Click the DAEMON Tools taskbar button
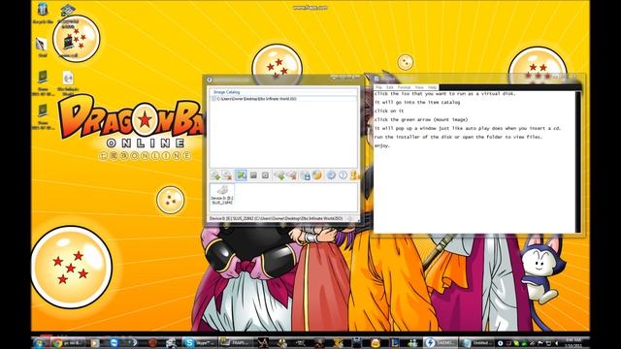Screen dimensions: 621x349 coord(440,342)
